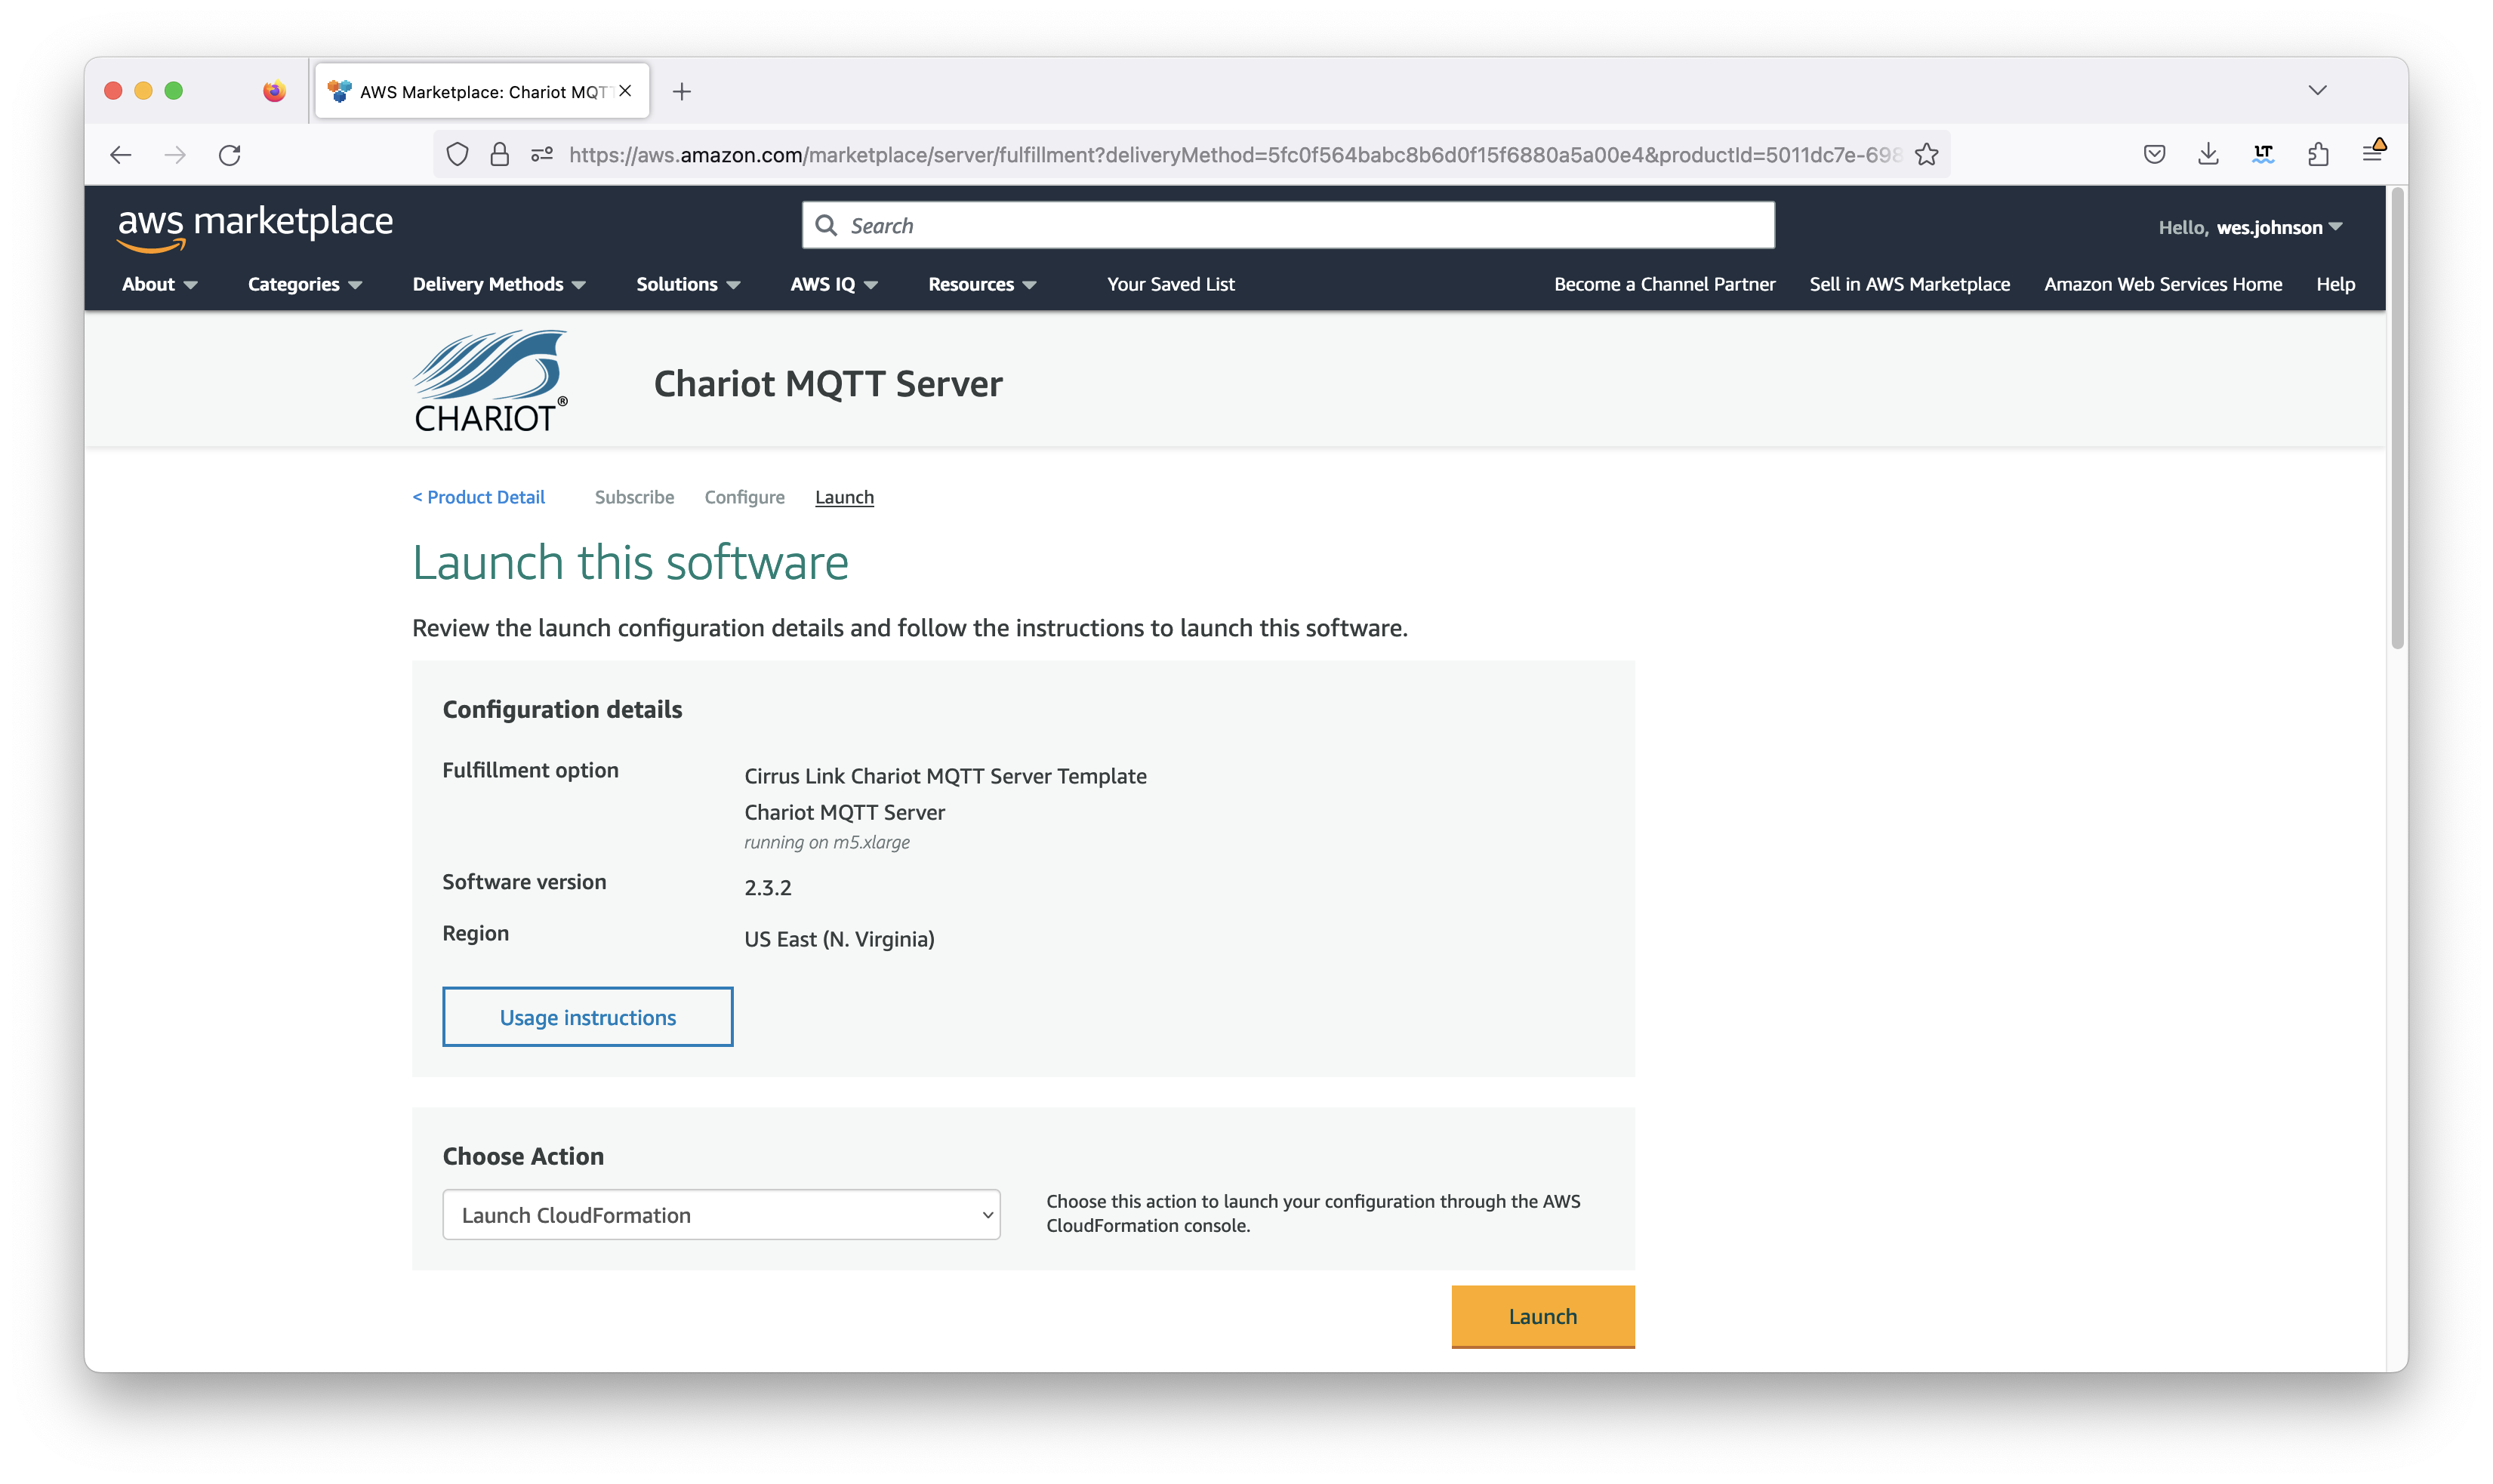Open Usage instructions
This screenshot has width=2493, height=1484.
[x=588, y=1017]
